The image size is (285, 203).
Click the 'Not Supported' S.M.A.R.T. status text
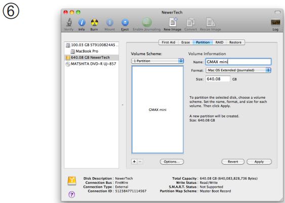pyautogui.click(x=211, y=187)
